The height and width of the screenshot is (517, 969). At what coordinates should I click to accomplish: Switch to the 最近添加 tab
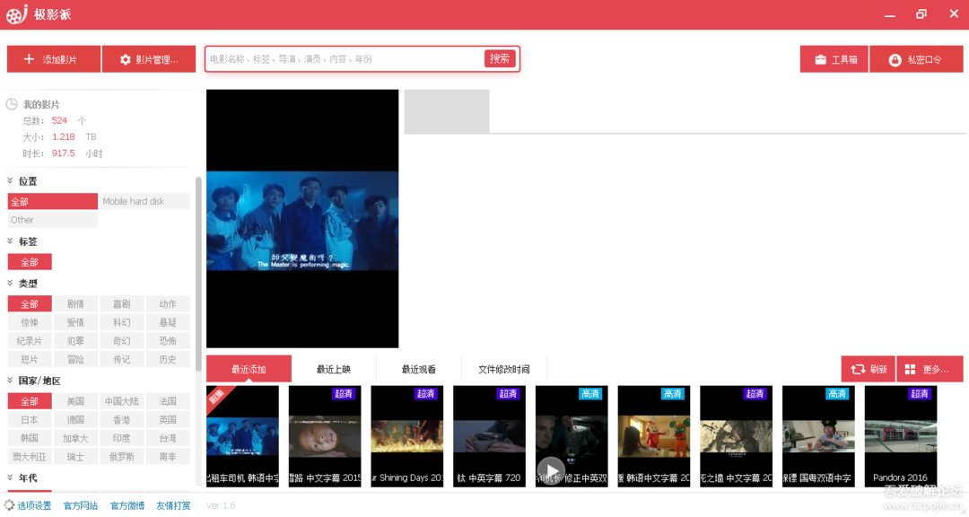point(249,369)
